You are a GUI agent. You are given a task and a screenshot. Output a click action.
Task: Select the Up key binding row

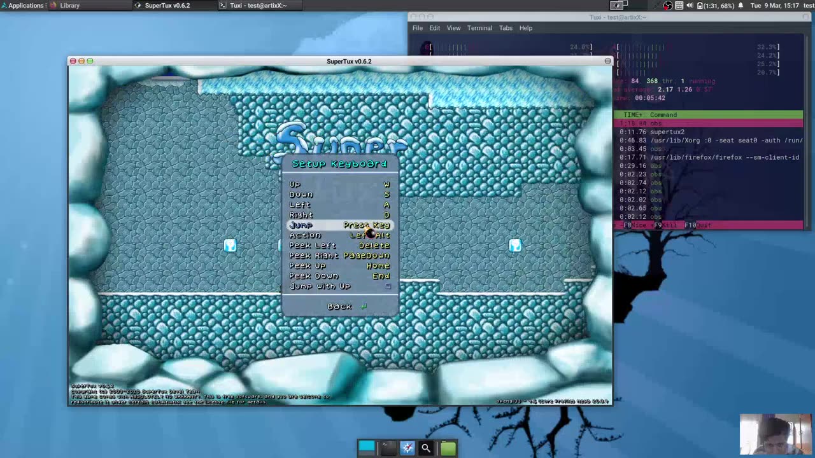(339, 184)
